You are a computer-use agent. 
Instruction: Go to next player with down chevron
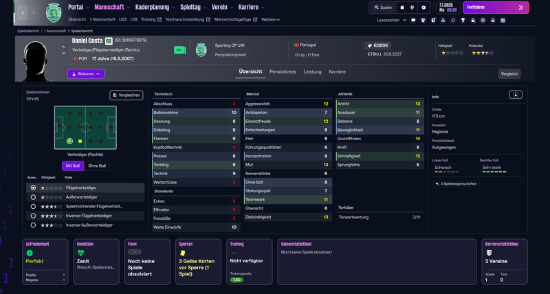[63, 54]
